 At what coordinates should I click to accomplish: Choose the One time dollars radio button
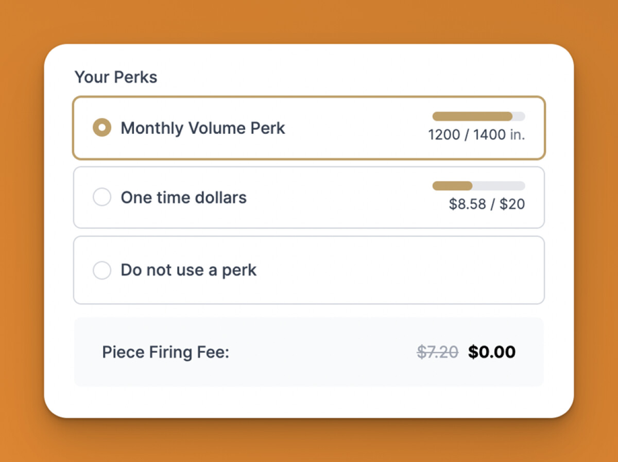[102, 197]
